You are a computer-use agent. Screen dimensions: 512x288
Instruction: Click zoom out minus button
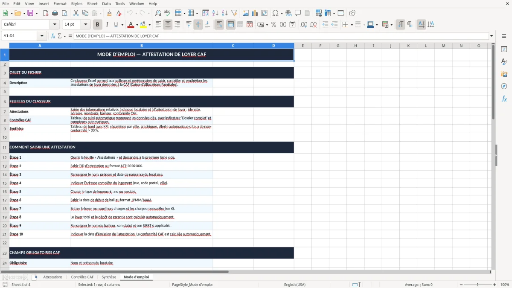[460, 285]
